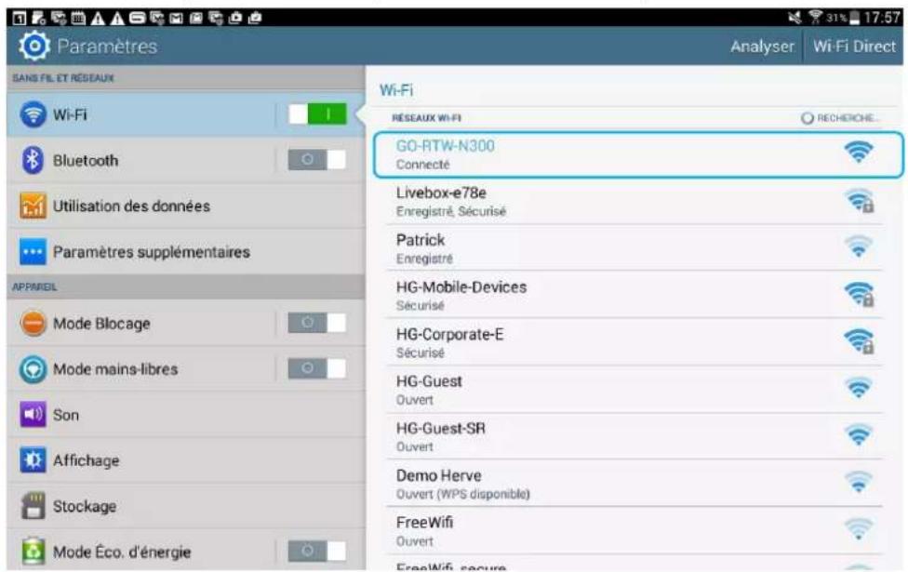Tap signal icon for Demo Herve
The image size is (908, 572).
click(x=858, y=483)
